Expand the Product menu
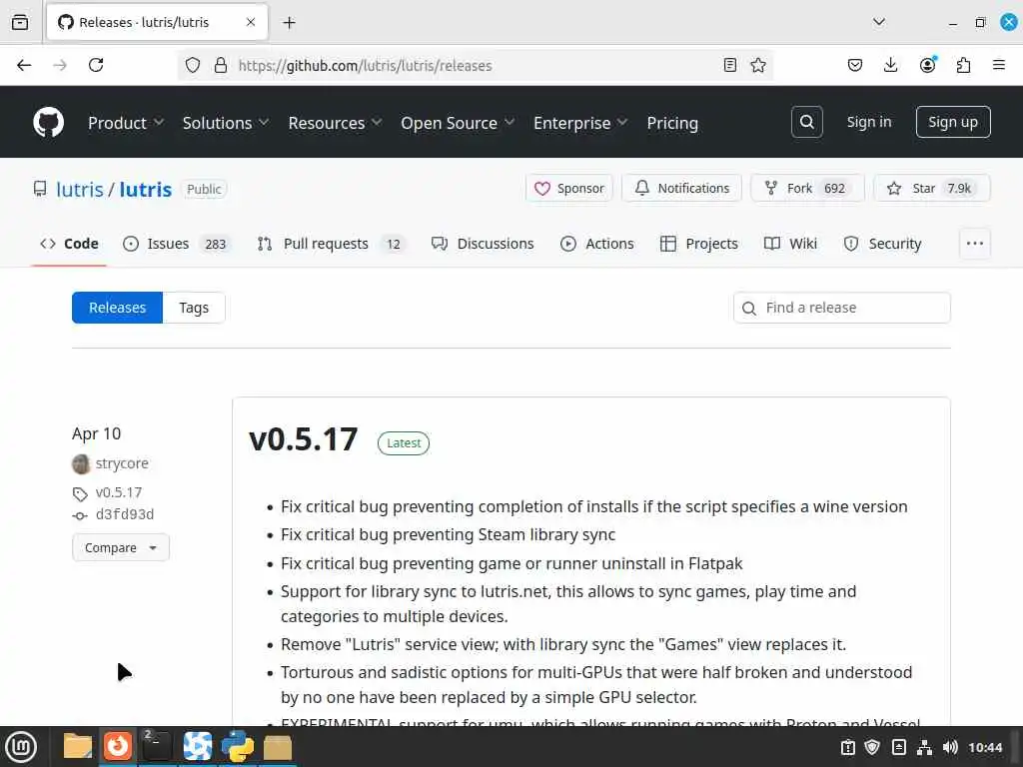The width and height of the screenshot is (1023, 767). point(125,123)
